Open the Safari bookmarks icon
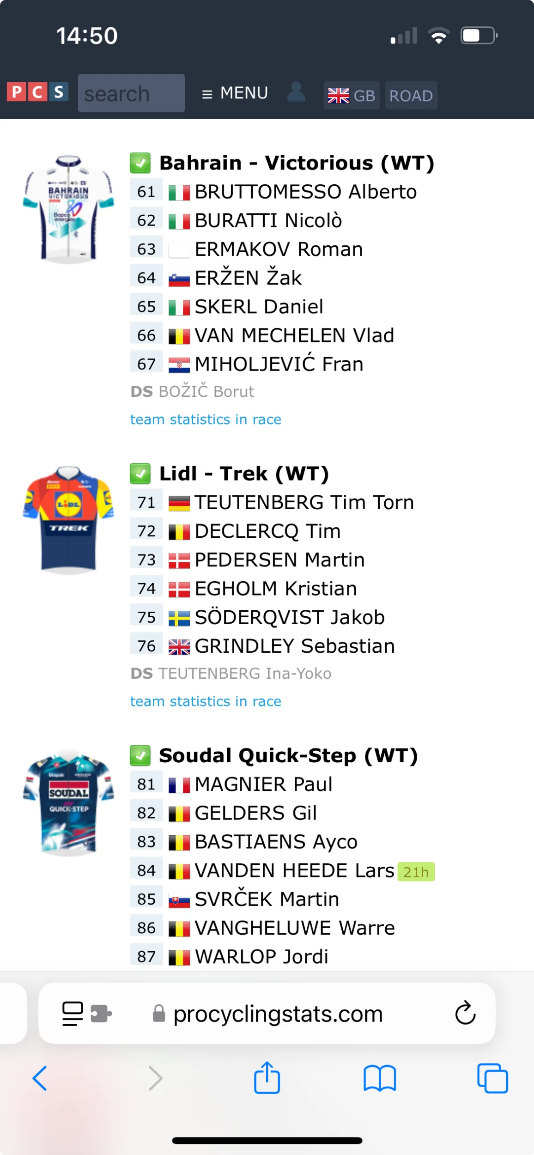The image size is (534, 1155). tap(379, 1078)
